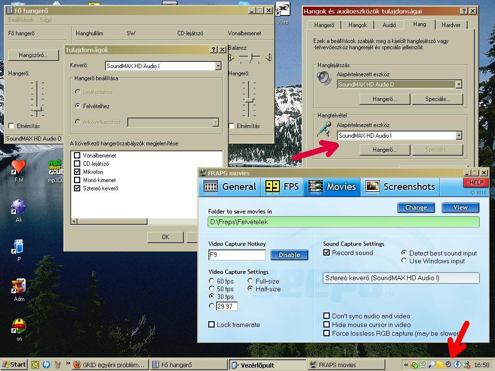Click help question mark in Tulajdonságok dialog
495x371 pixels.
point(214,50)
